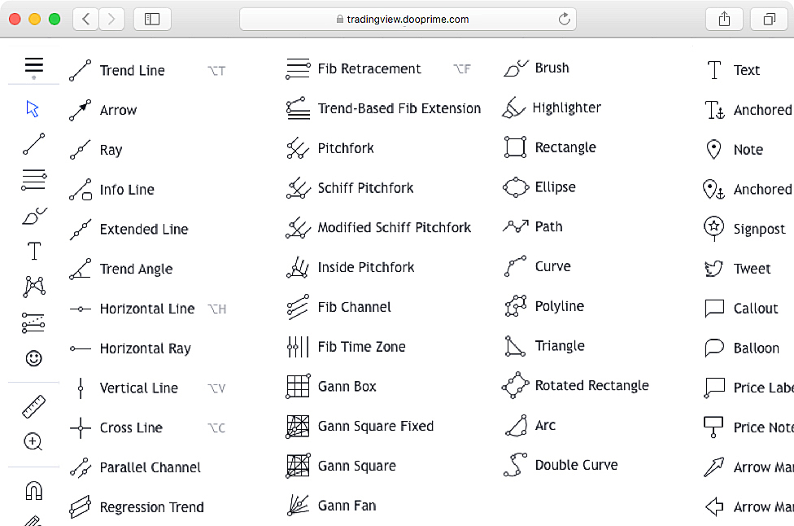Activate the zoom in magnifier tool
The height and width of the screenshot is (526, 794).
pos(33,442)
